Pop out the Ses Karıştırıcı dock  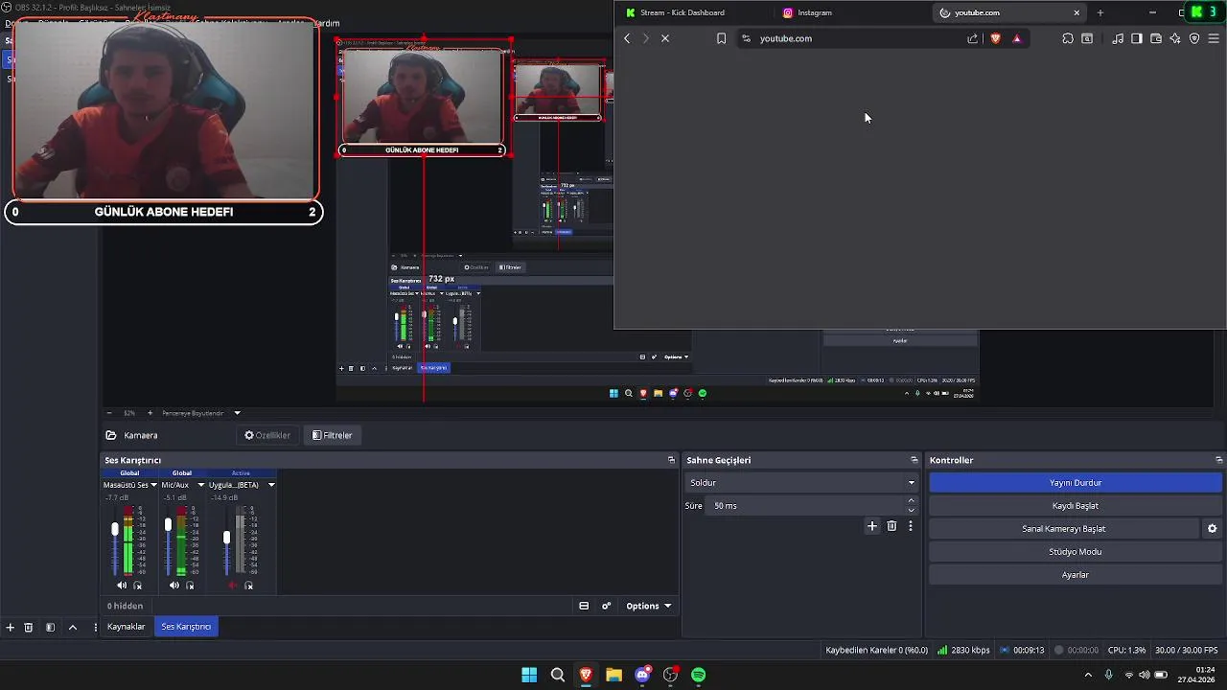tap(671, 460)
